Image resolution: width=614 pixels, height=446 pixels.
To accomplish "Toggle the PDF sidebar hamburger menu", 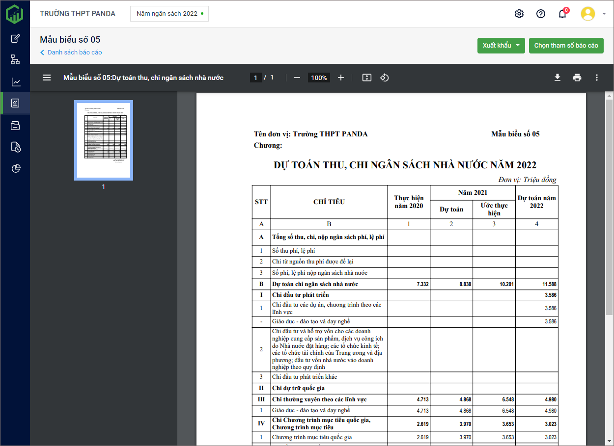I will coord(47,78).
